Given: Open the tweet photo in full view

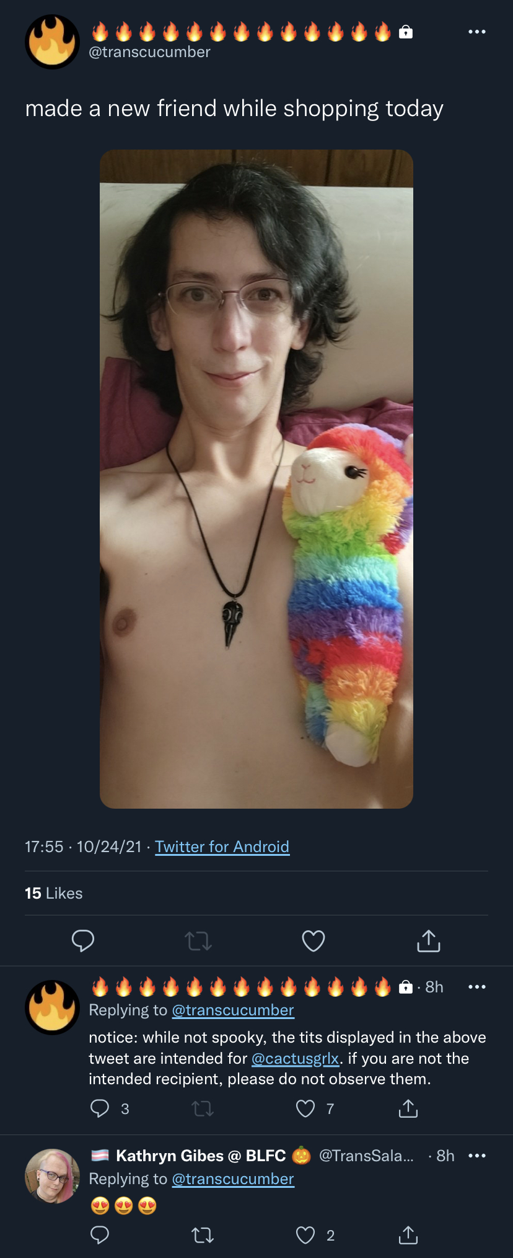Looking at the screenshot, I should pos(256,479).
